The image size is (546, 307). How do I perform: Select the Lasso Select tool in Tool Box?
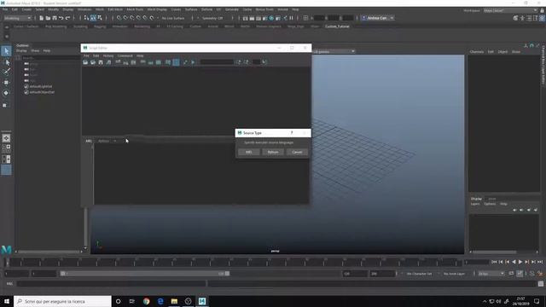coord(6,62)
